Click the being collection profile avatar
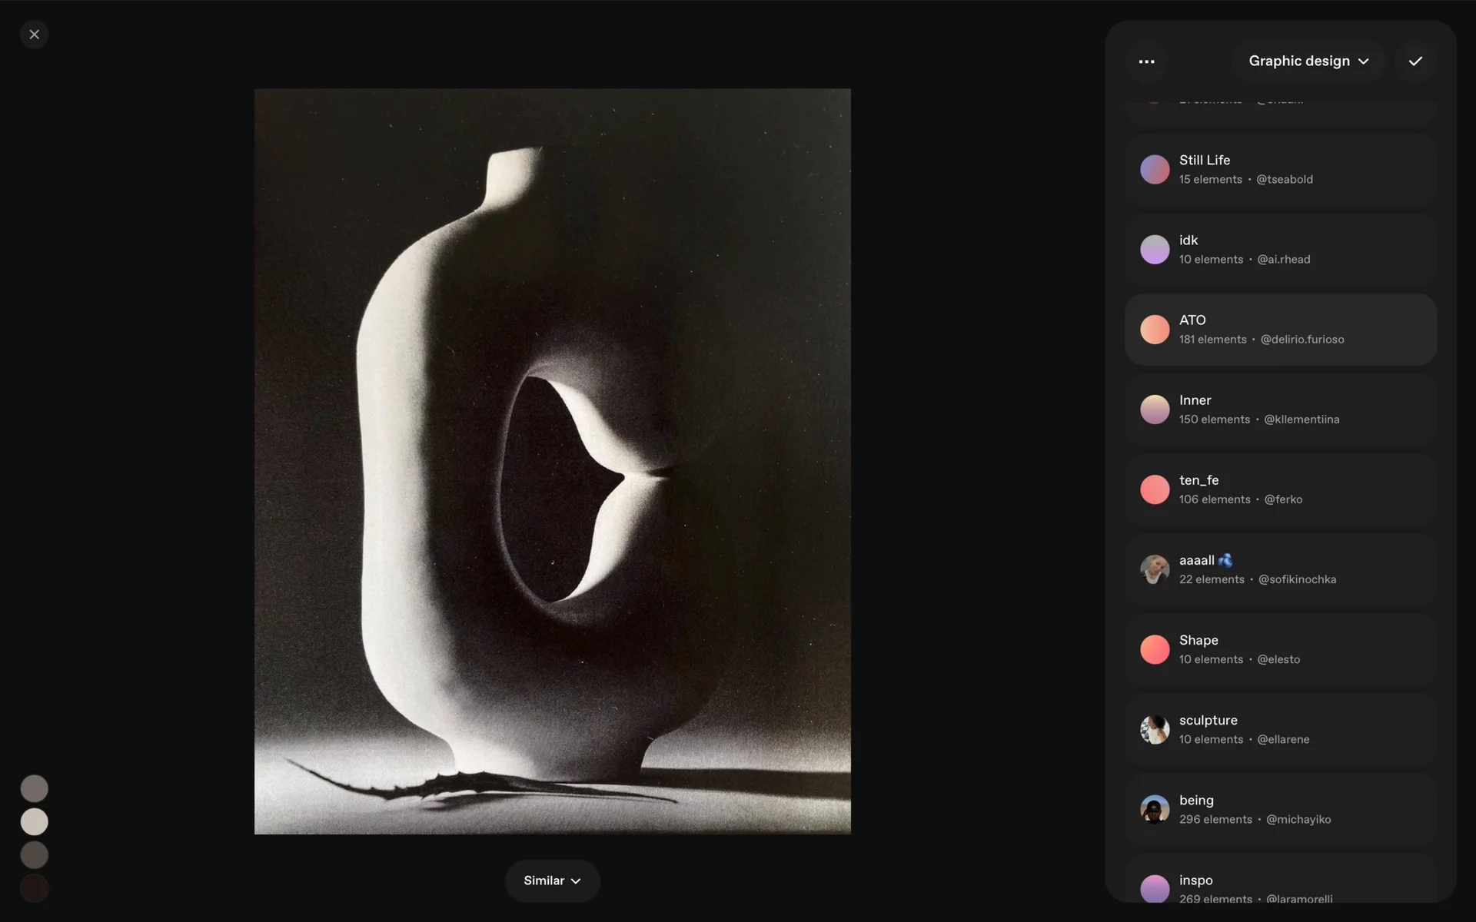 click(x=1154, y=809)
